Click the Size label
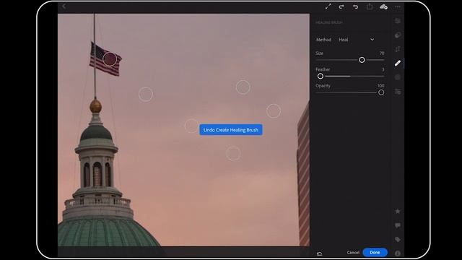Image resolution: width=462 pixels, height=260 pixels. tap(319, 53)
